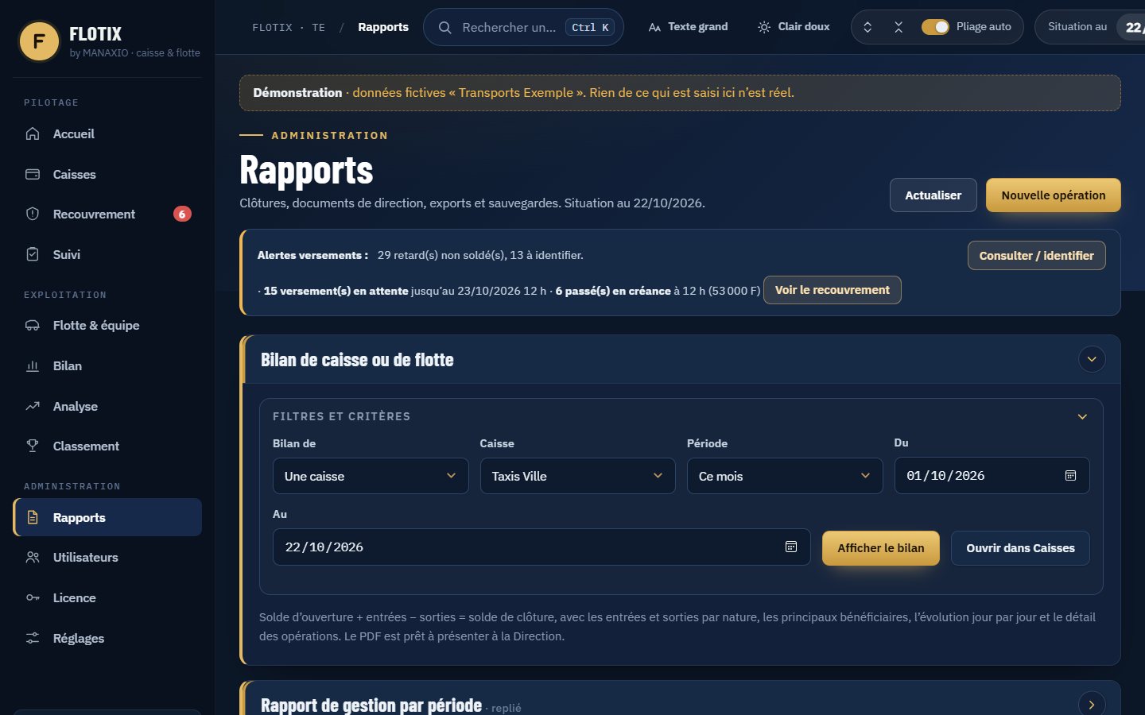Select Rapports in the sidebar

(107, 517)
